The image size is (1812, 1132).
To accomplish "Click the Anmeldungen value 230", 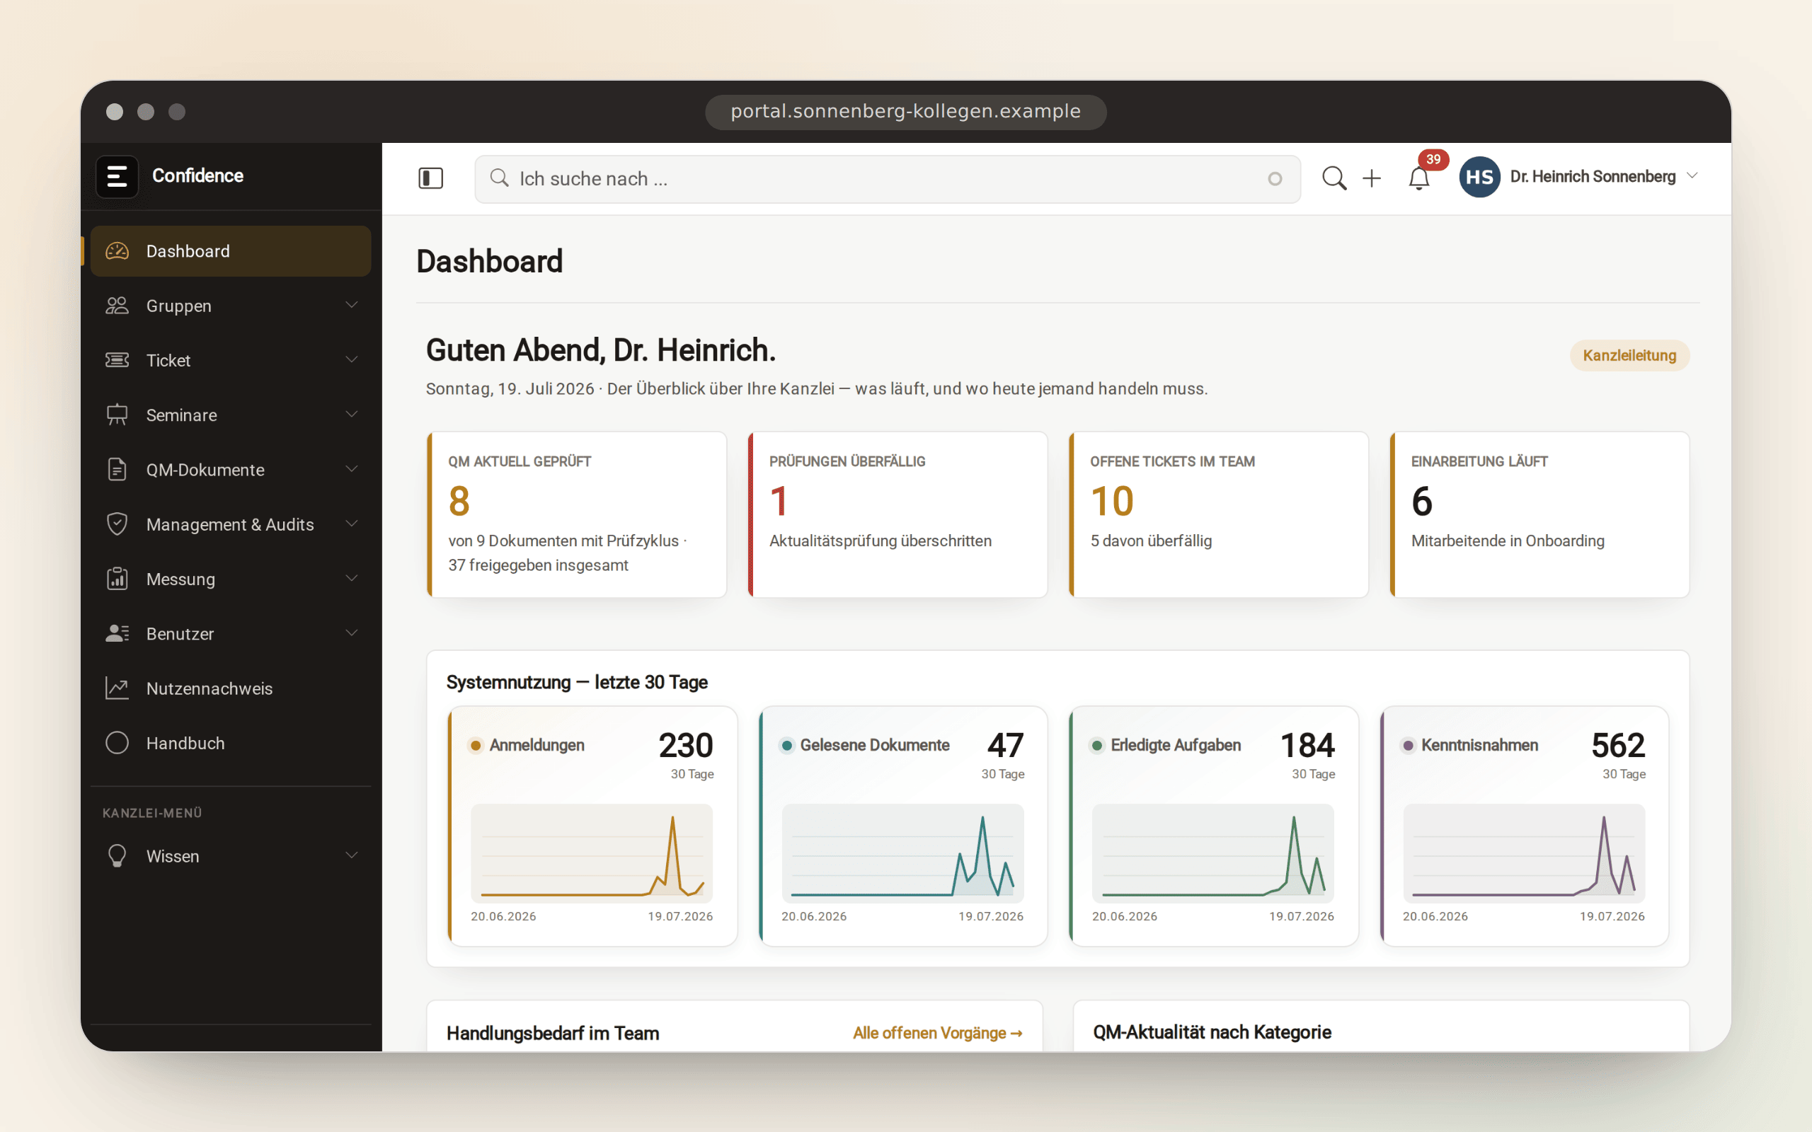I will tap(686, 746).
